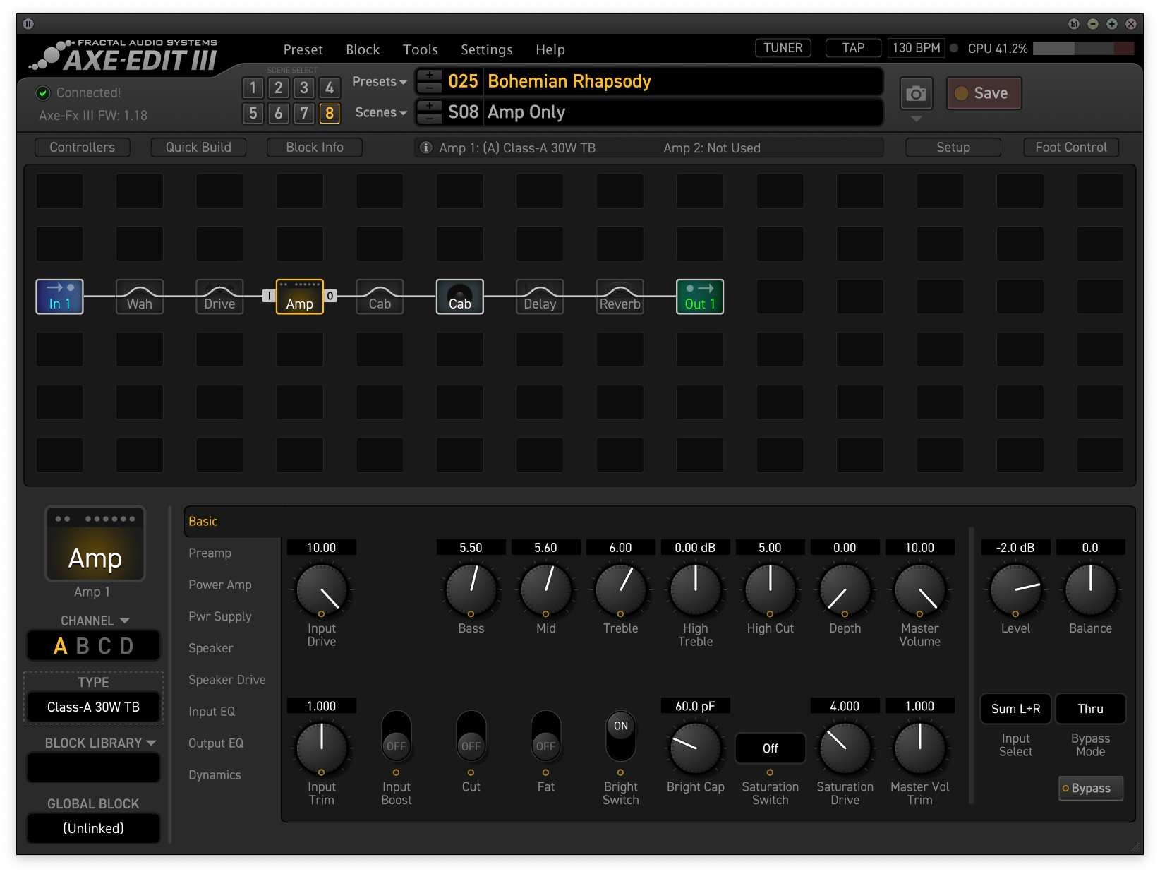Open the TUNER
This screenshot has height=874, width=1160.
[783, 48]
